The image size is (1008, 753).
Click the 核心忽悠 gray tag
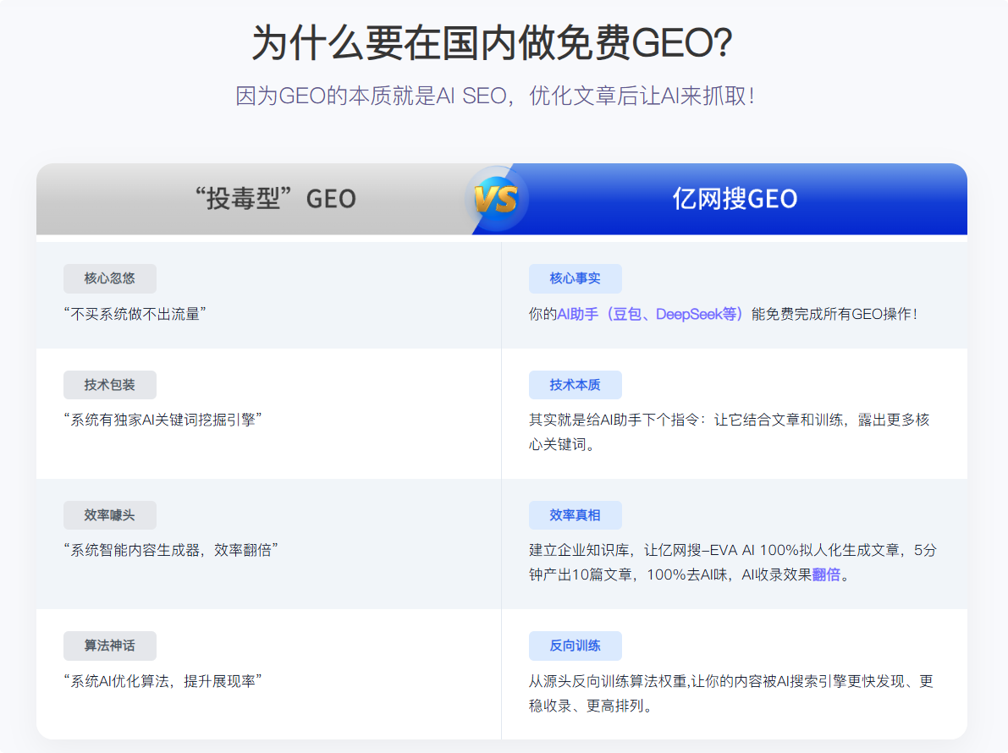[109, 278]
